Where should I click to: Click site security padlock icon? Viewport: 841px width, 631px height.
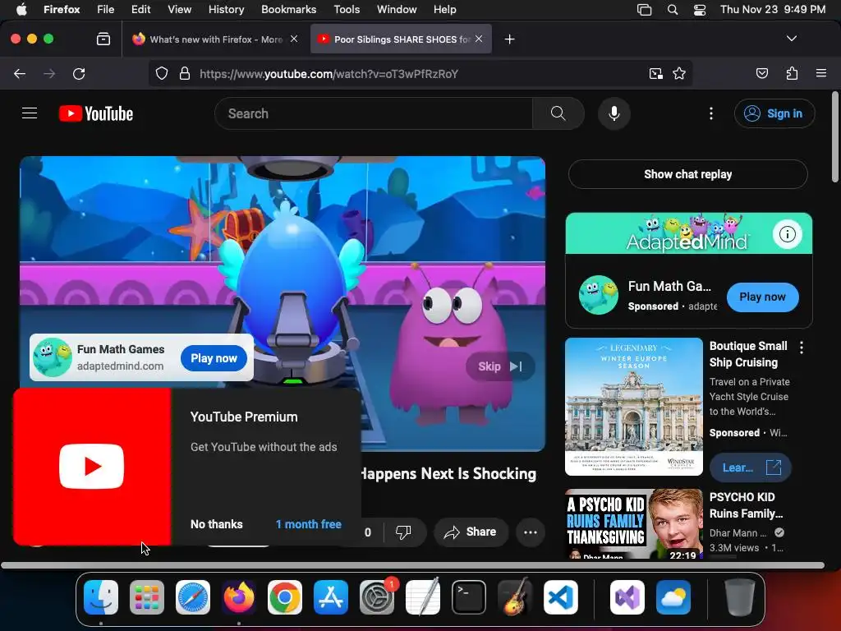(185, 73)
